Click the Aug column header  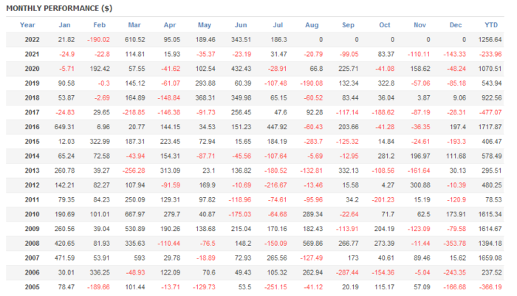point(312,25)
